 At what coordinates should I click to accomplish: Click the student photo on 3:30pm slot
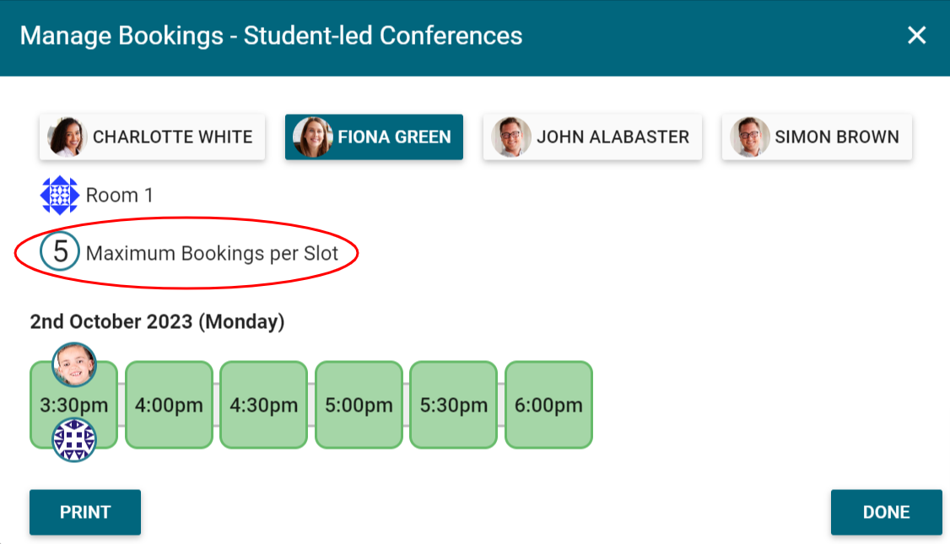click(x=74, y=364)
